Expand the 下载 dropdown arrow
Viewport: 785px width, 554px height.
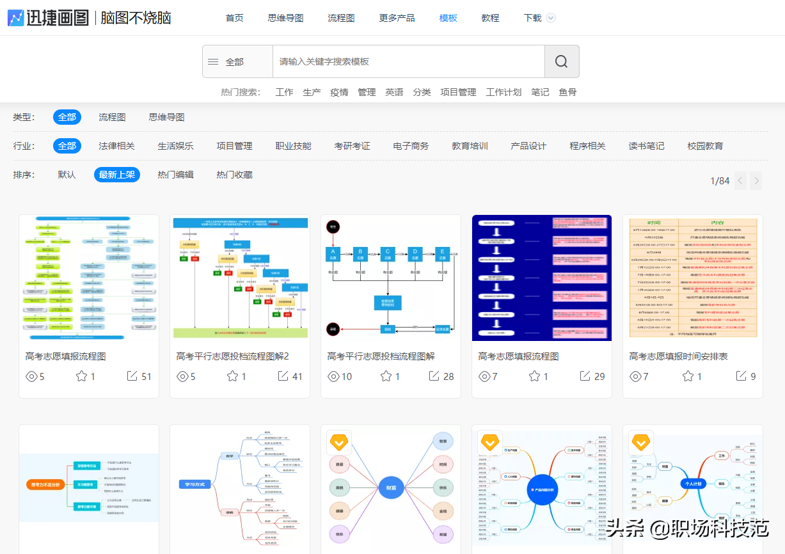(x=551, y=18)
